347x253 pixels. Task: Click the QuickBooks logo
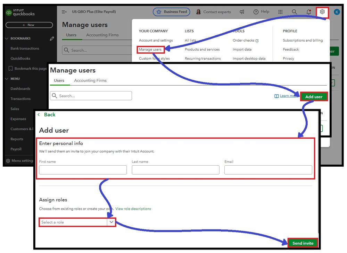[x=20, y=12]
